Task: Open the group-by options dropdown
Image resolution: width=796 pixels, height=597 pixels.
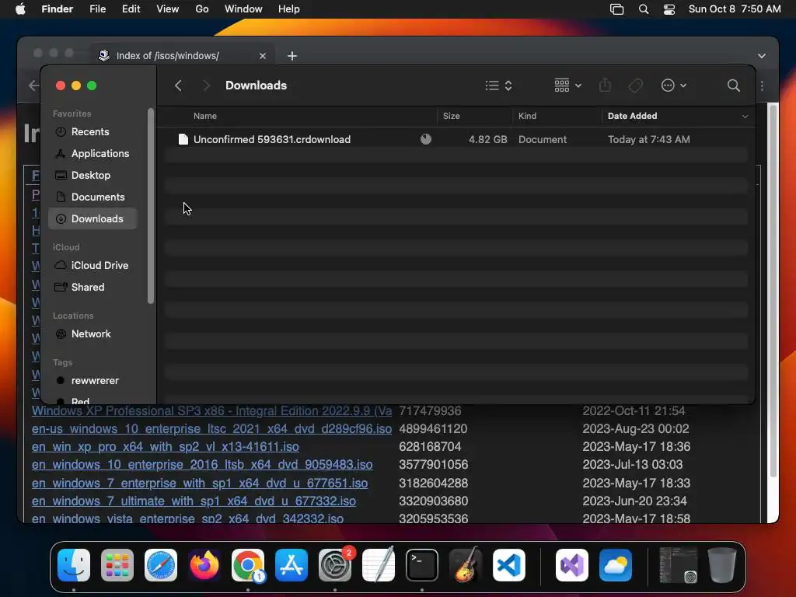Action: click(567, 86)
